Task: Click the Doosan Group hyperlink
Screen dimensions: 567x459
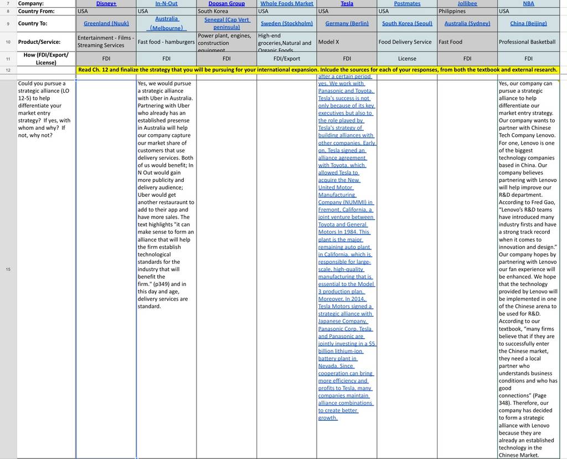Action: pos(226,3)
